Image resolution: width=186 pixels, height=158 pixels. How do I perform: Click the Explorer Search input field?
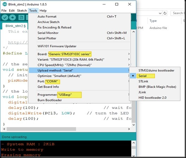click(x=178, y=13)
